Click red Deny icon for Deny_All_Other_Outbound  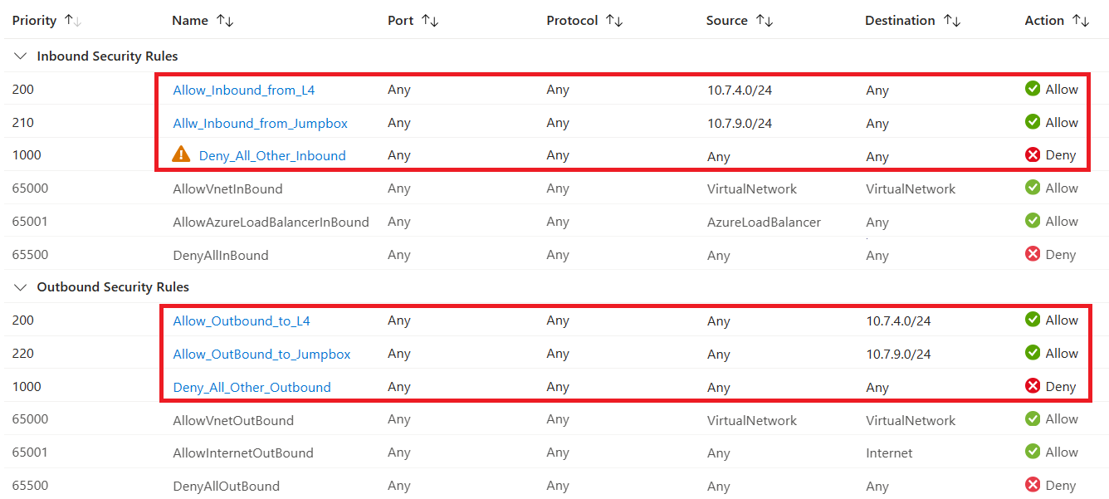click(x=1033, y=386)
